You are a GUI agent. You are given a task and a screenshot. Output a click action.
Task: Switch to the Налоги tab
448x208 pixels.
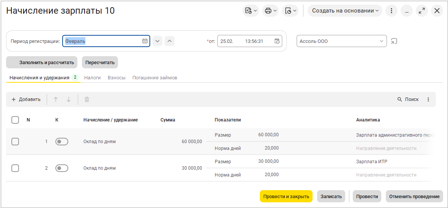pos(92,77)
